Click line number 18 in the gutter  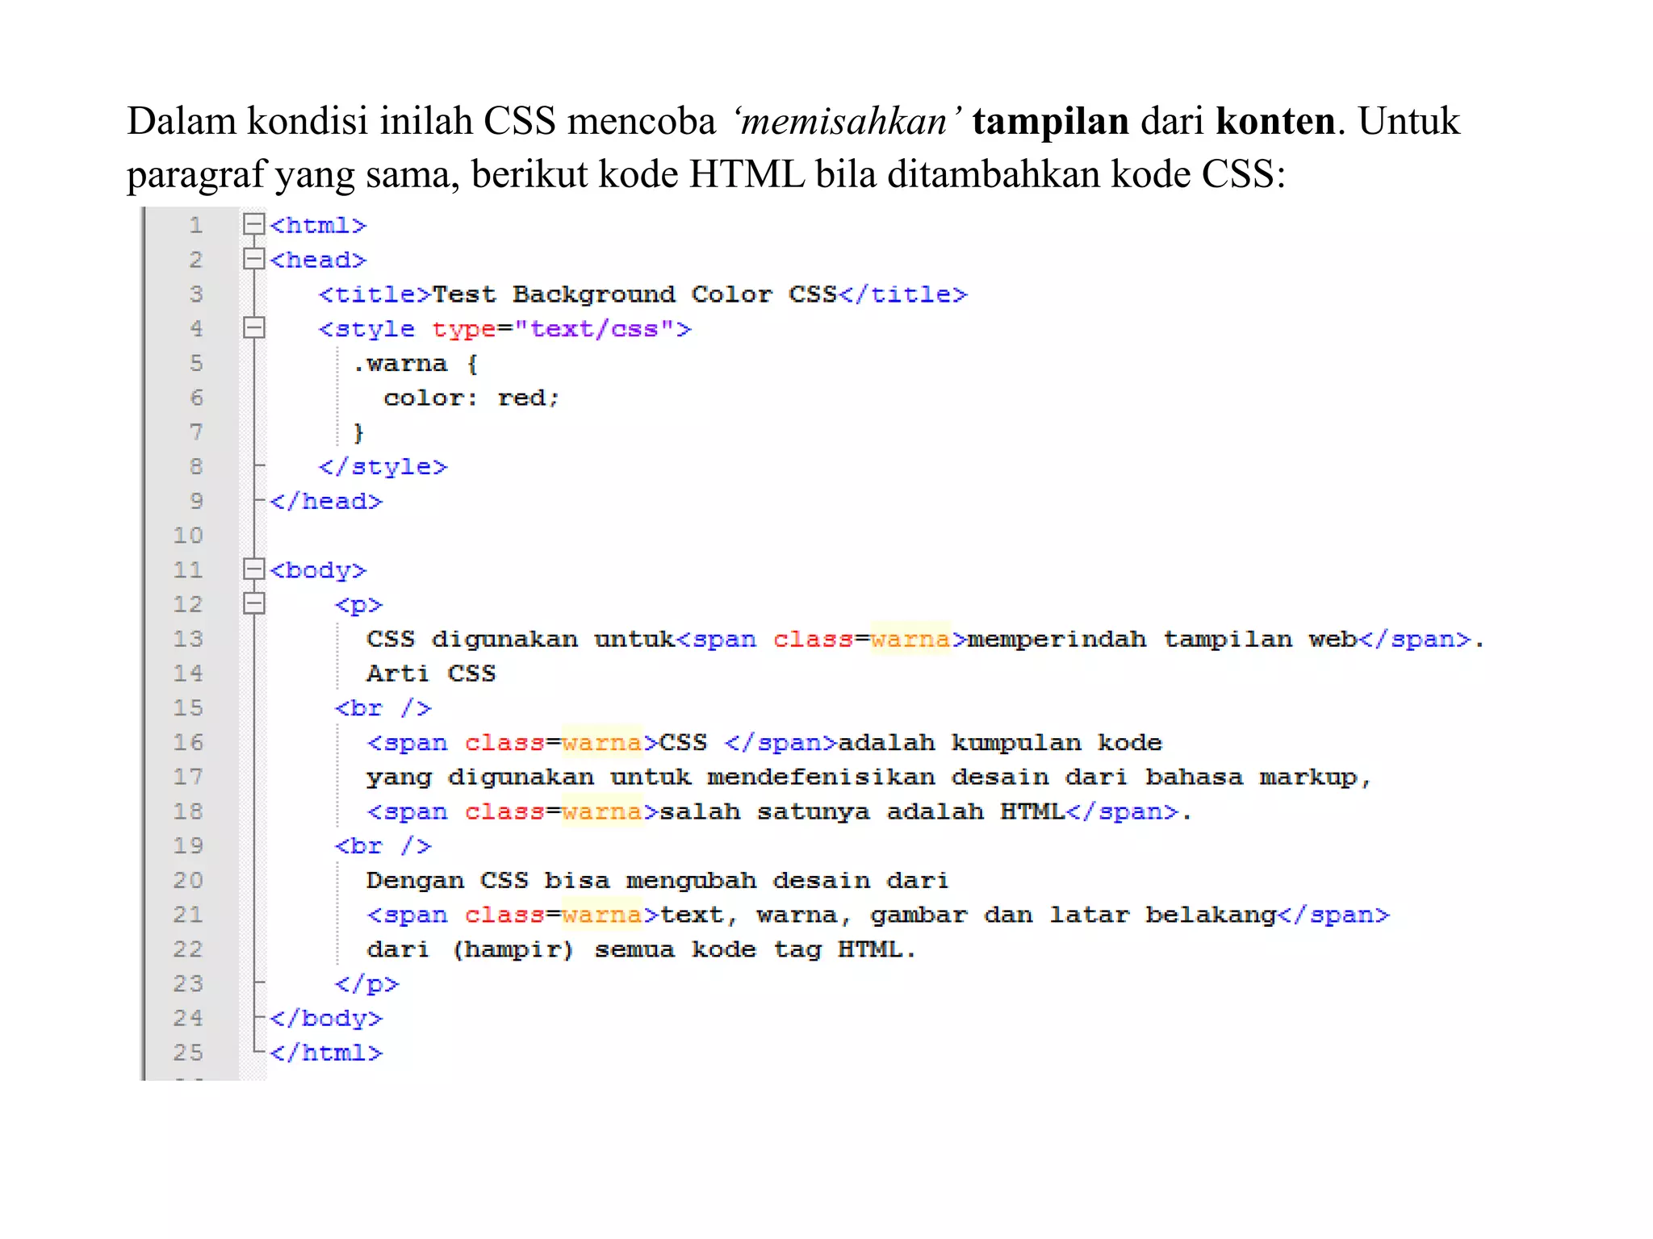188,811
